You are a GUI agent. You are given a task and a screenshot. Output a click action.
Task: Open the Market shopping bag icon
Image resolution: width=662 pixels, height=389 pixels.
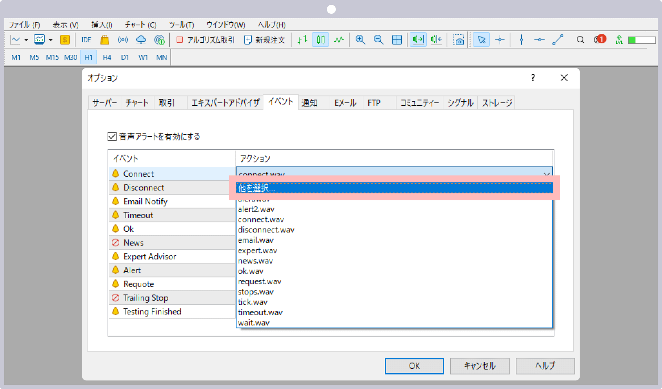(x=104, y=40)
